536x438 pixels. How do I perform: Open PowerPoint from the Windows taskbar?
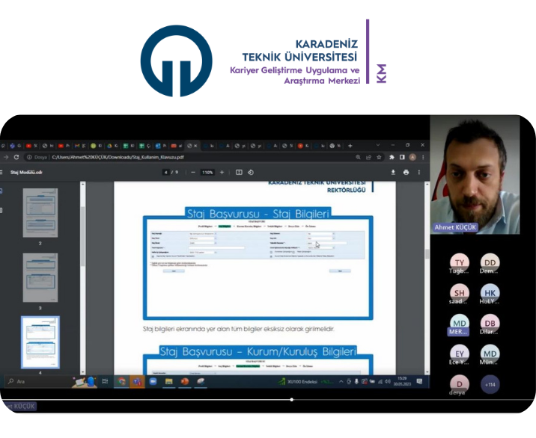tap(184, 381)
